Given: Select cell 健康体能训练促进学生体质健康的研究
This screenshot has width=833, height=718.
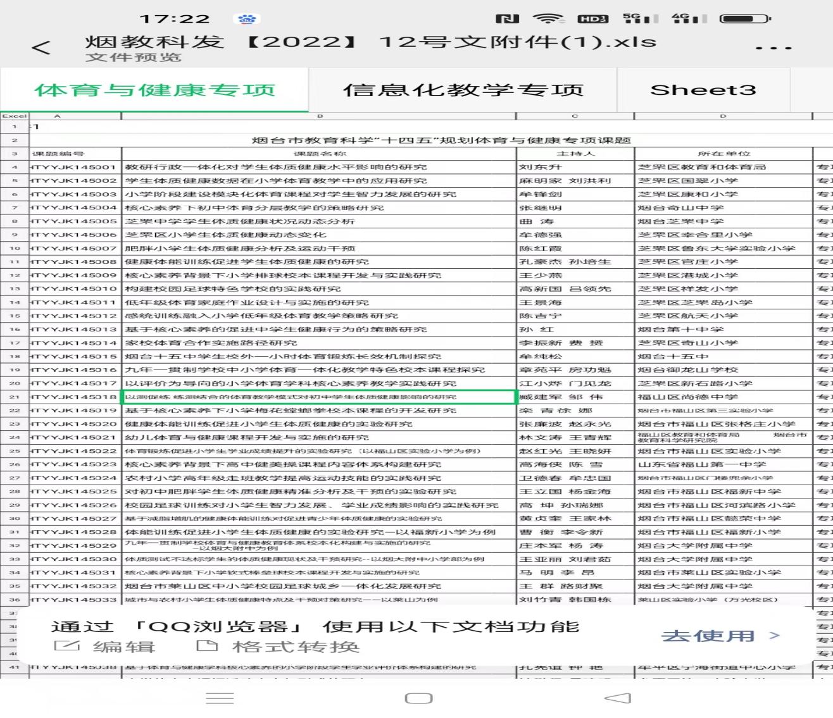Looking at the screenshot, I should pyautogui.click(x=319, y=262).
